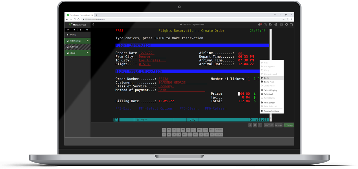Open the Desktop home item

tap(77, 35)
